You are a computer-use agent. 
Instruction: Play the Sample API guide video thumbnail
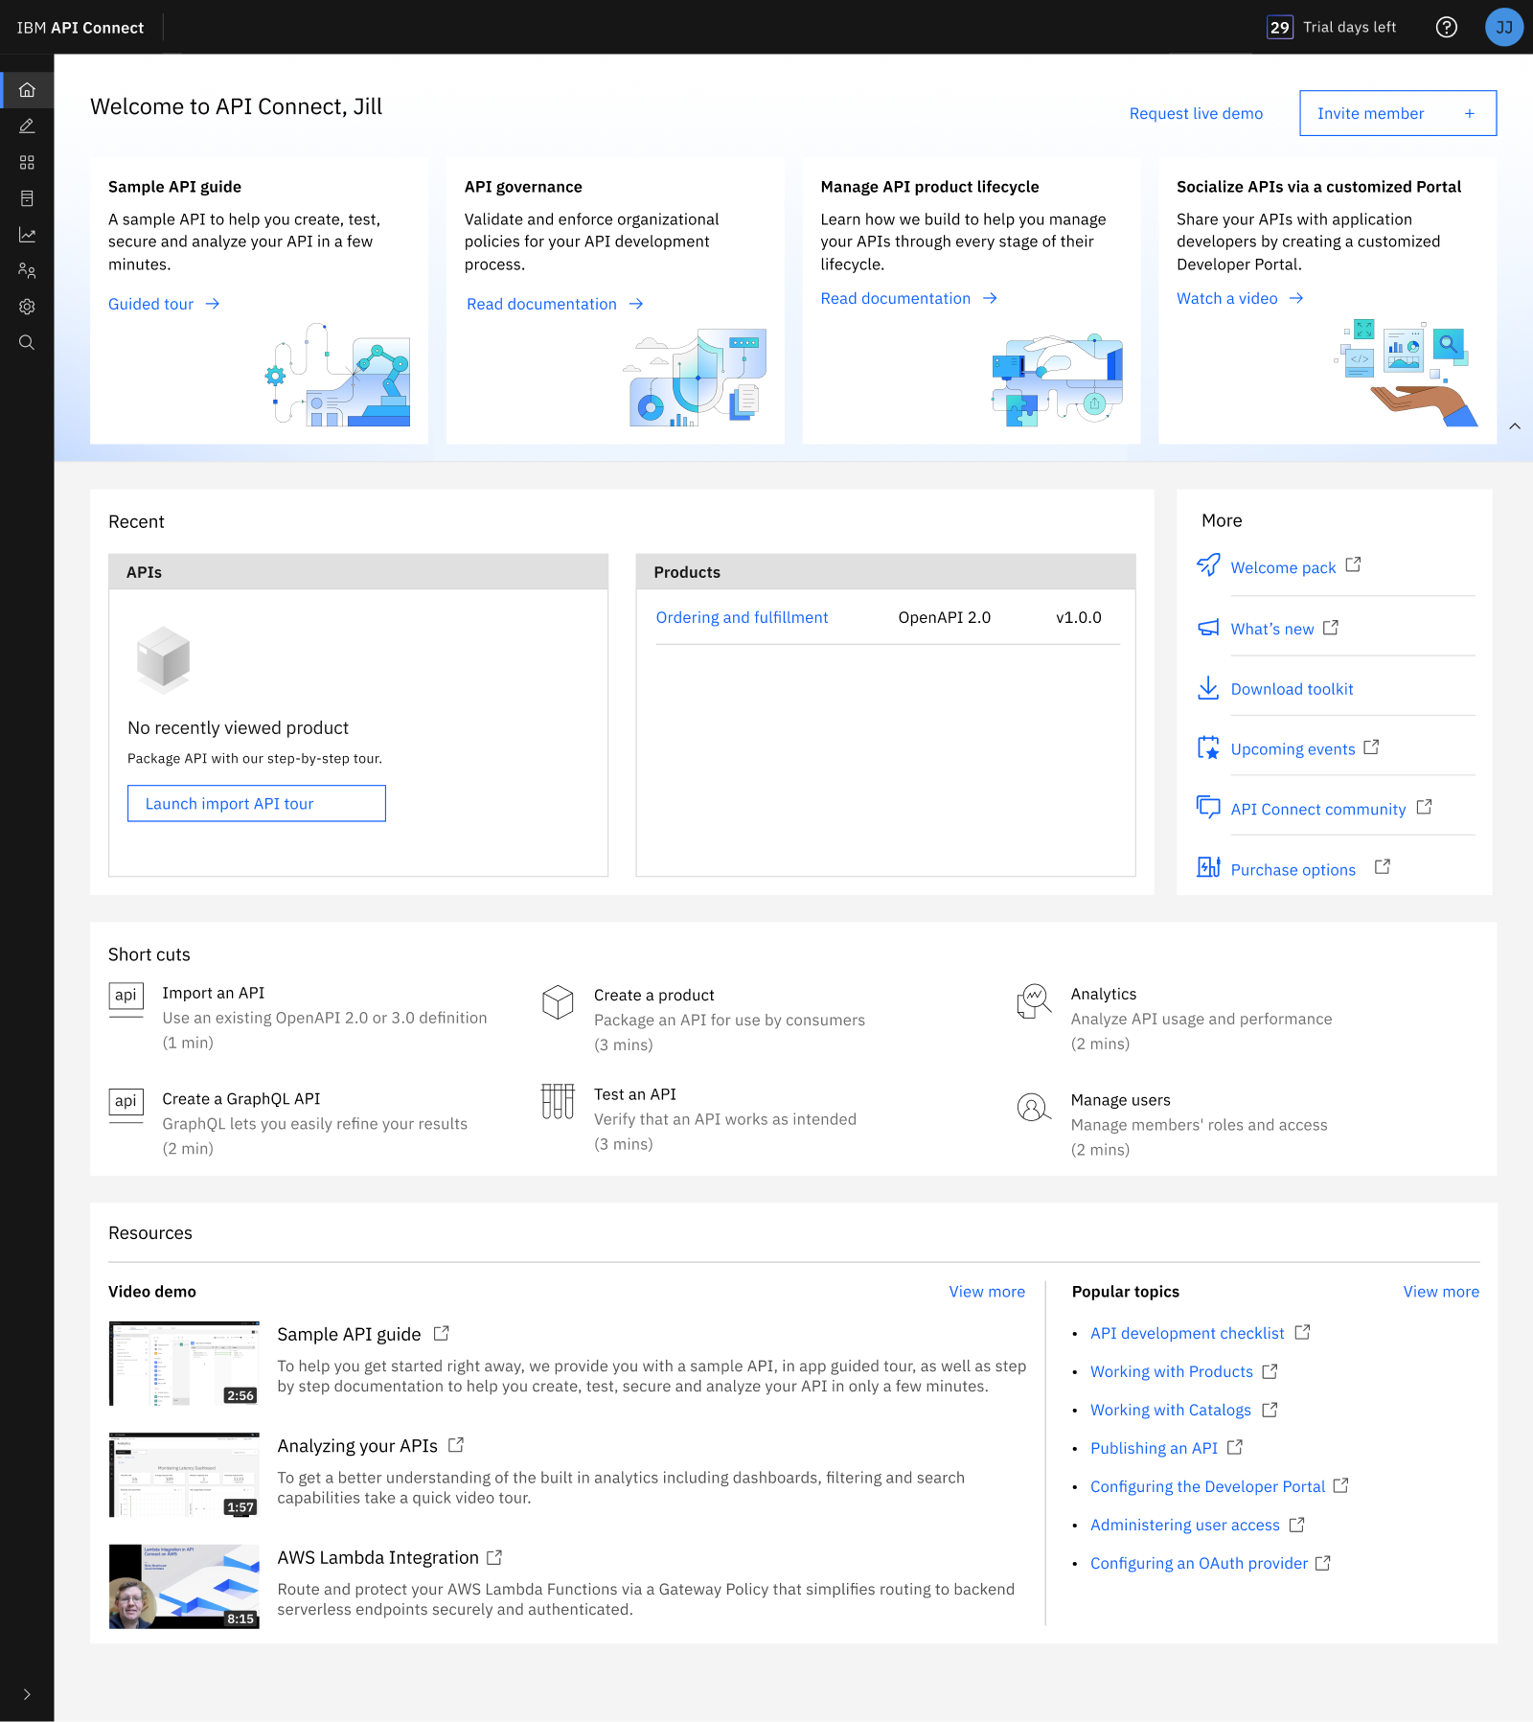coord(184,1364)
